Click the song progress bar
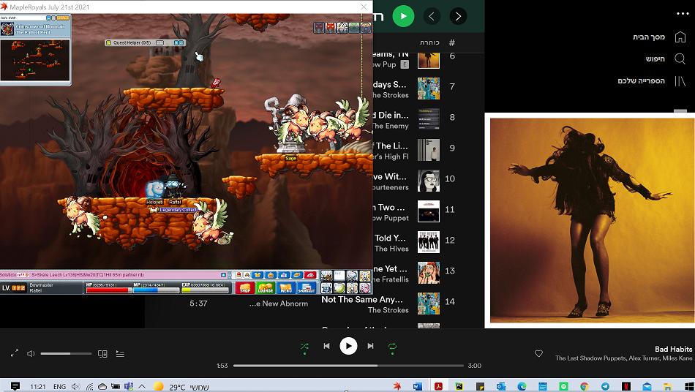Image resolution: width=695 pixels, height=392 pixels. point(348,366)
